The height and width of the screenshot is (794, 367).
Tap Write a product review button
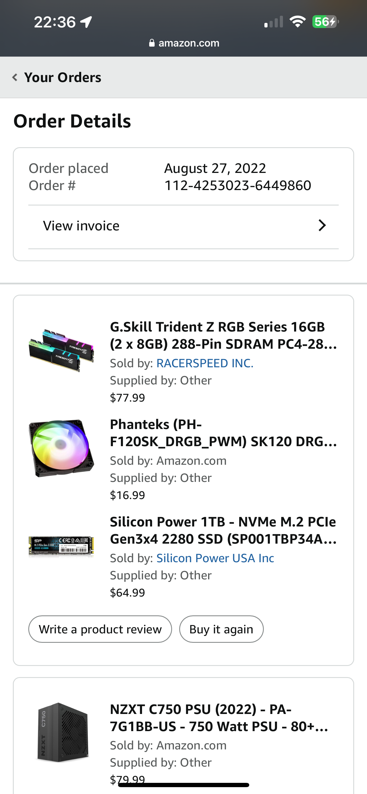click(100, 629)
